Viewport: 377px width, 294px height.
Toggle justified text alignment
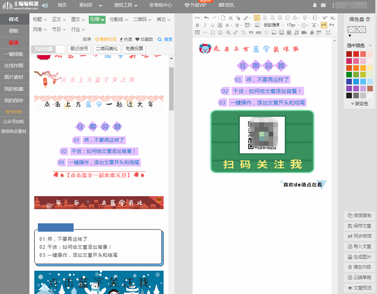280,18
